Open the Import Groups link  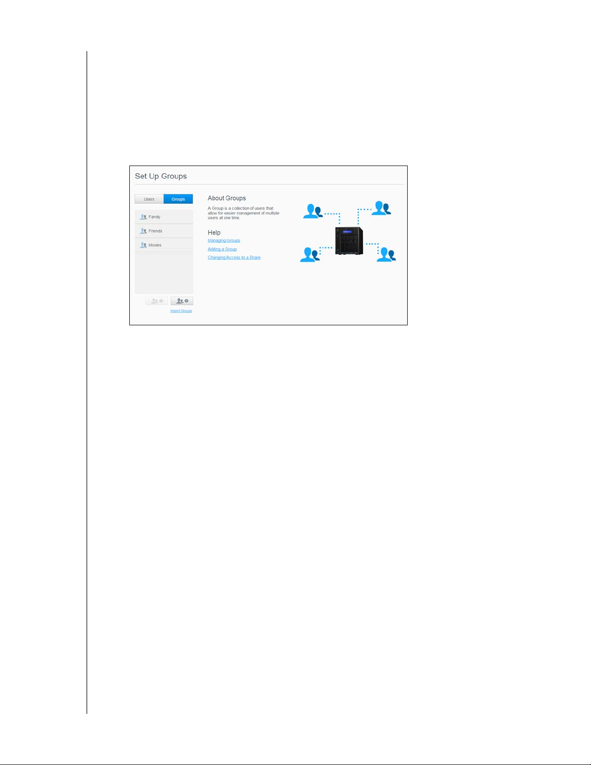pos(181,311)
